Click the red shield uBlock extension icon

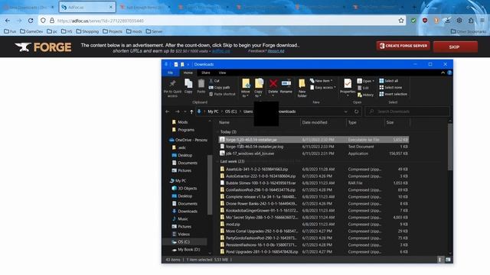425,21
